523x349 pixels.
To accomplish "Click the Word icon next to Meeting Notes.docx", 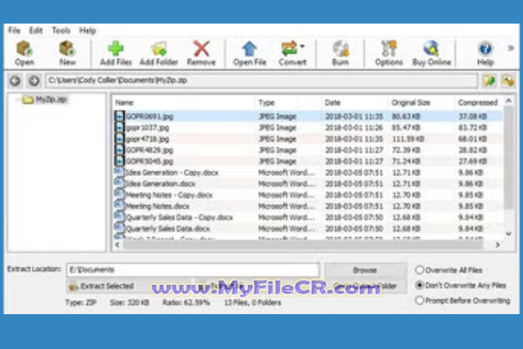I will tap(119, 205).
